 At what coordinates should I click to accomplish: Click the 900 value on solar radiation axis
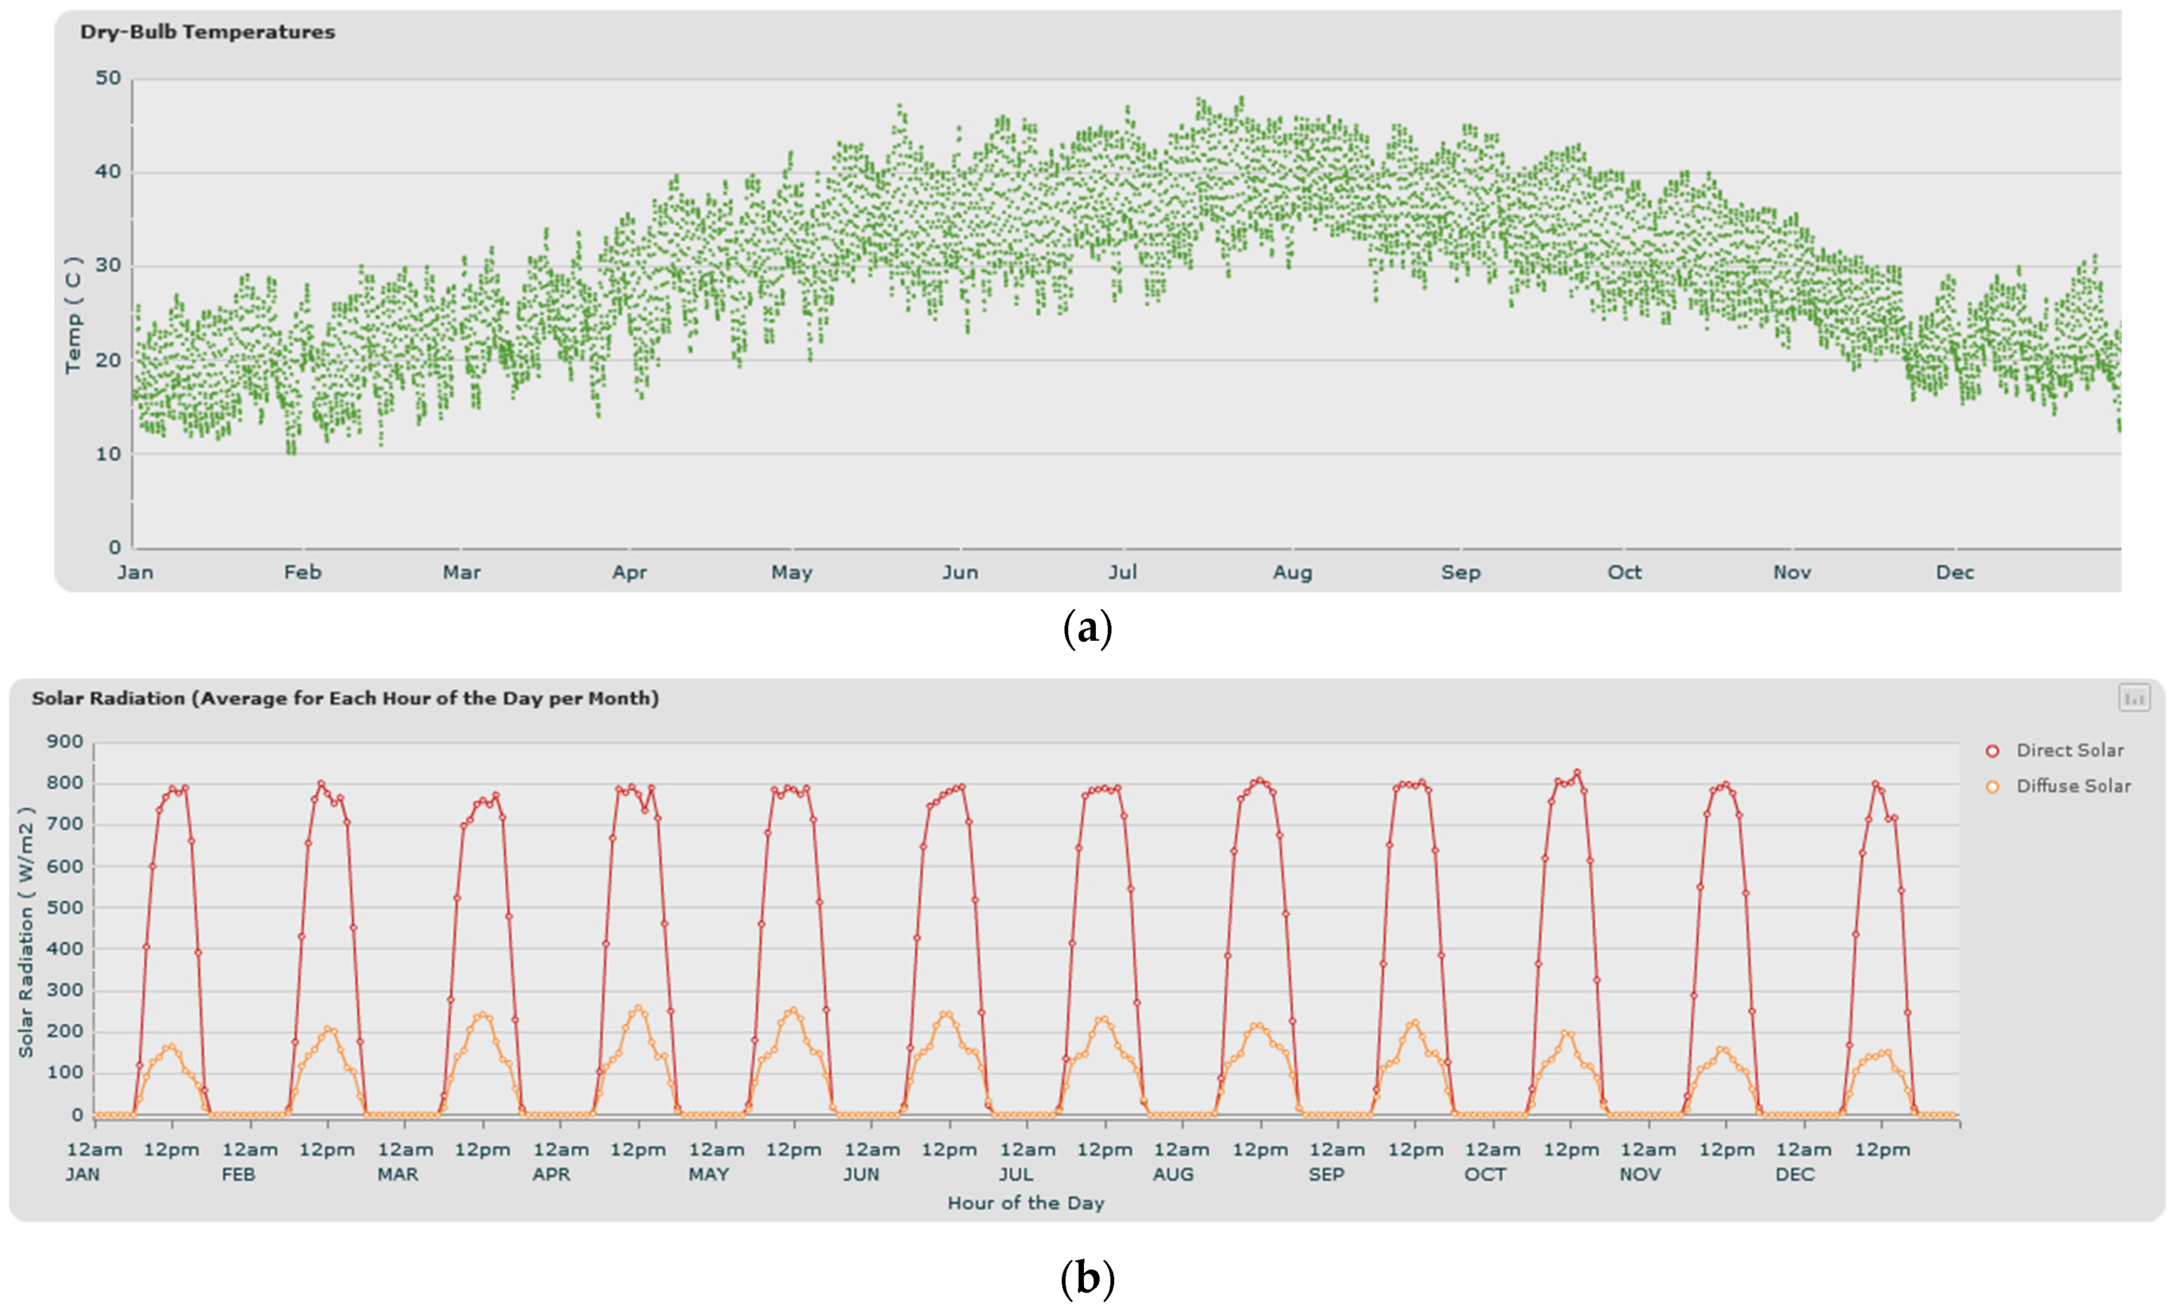tap(65, 742)
